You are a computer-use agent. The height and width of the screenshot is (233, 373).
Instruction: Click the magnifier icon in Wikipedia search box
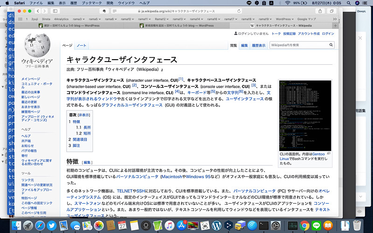point(331,45)
